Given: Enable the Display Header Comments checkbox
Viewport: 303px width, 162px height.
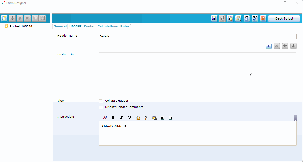Looking at the screenshot, I should [101, 107].
